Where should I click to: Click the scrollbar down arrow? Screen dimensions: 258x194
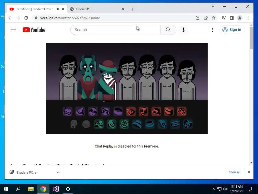[x=251, y=163]
